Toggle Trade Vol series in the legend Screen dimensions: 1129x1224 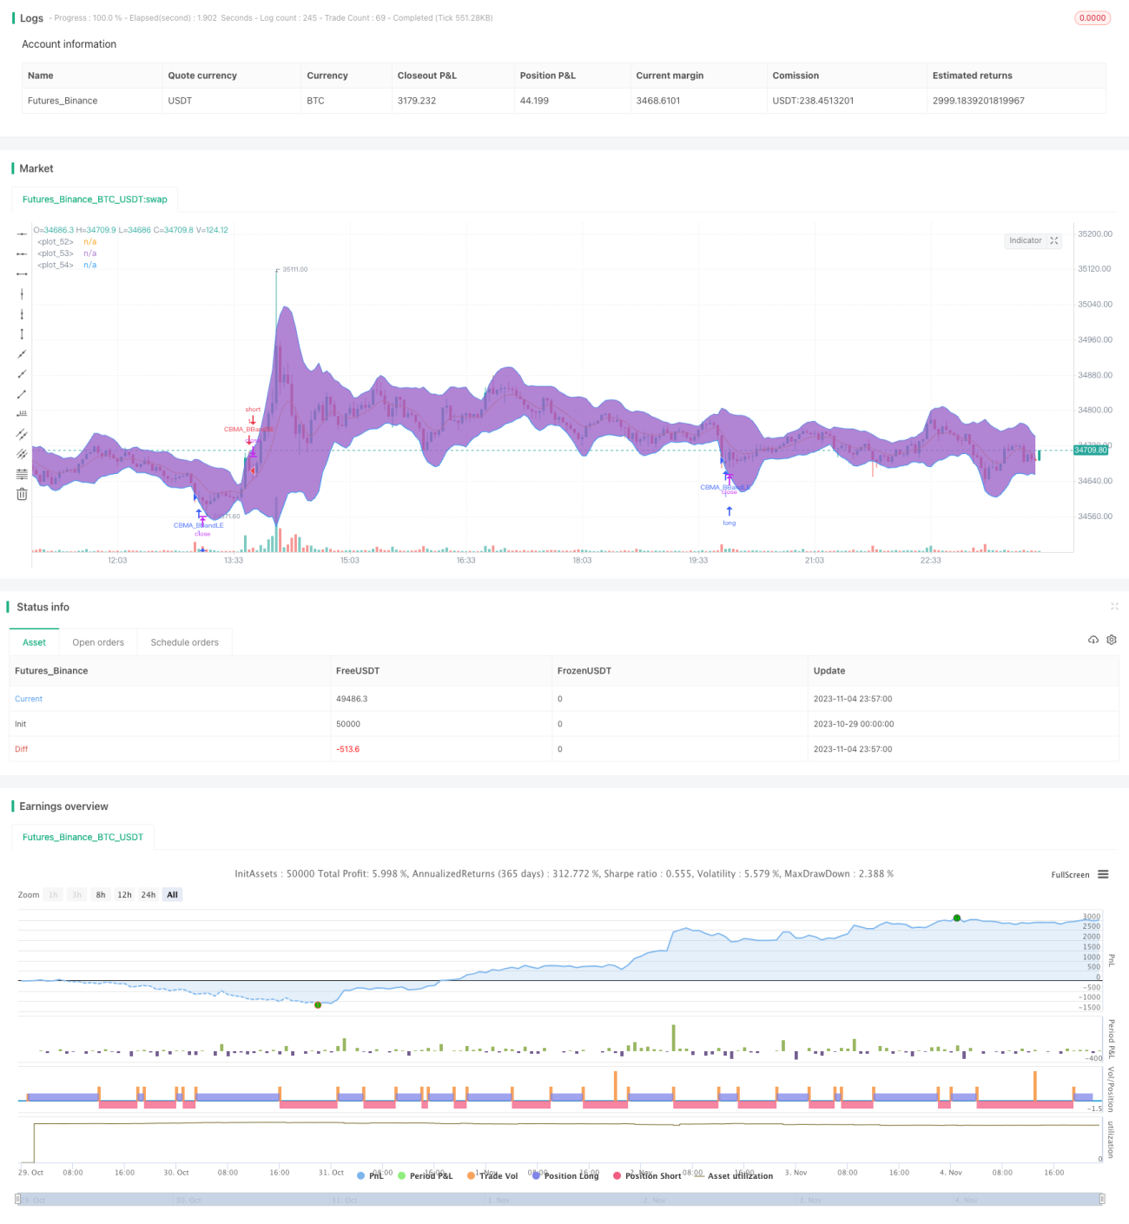click(x=492, y=1175)
